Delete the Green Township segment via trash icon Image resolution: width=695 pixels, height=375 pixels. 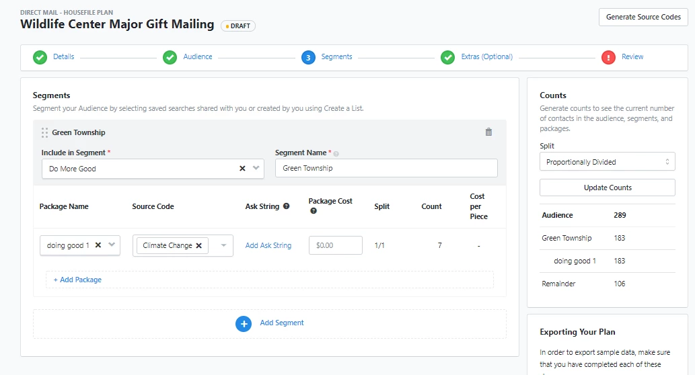(x=488, y=132)
